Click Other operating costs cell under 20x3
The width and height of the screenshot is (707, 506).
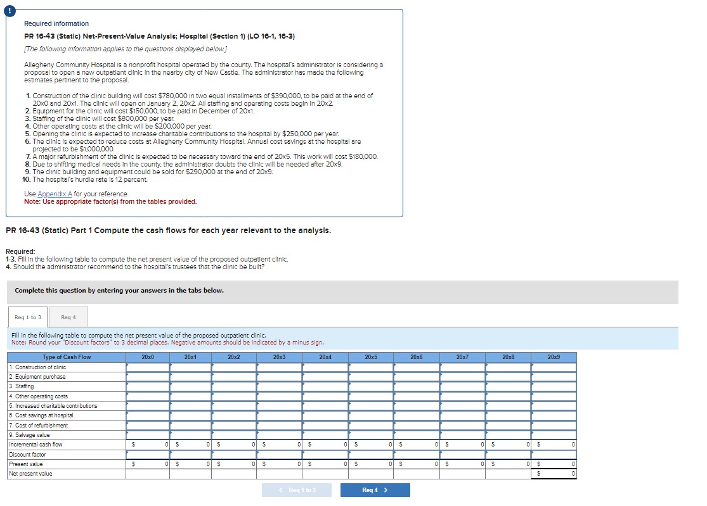(279, 395)
